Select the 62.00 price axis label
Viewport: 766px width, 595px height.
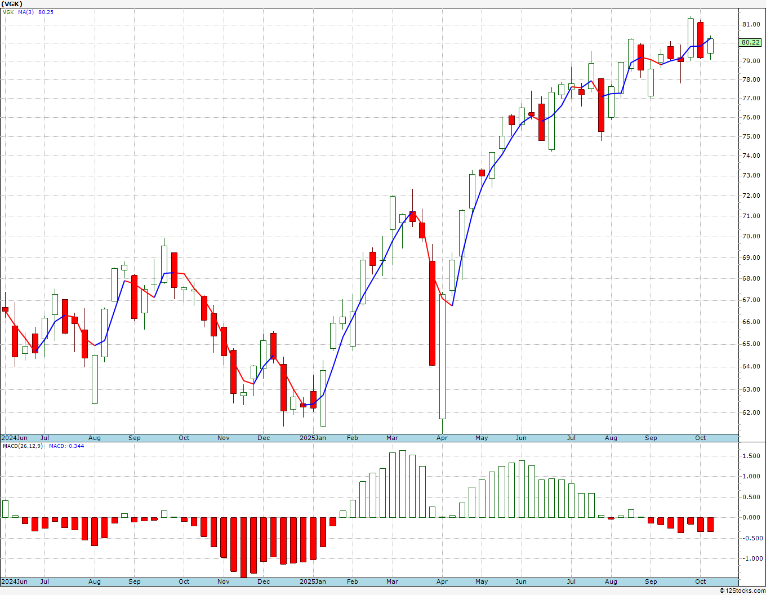pos(751,412)
